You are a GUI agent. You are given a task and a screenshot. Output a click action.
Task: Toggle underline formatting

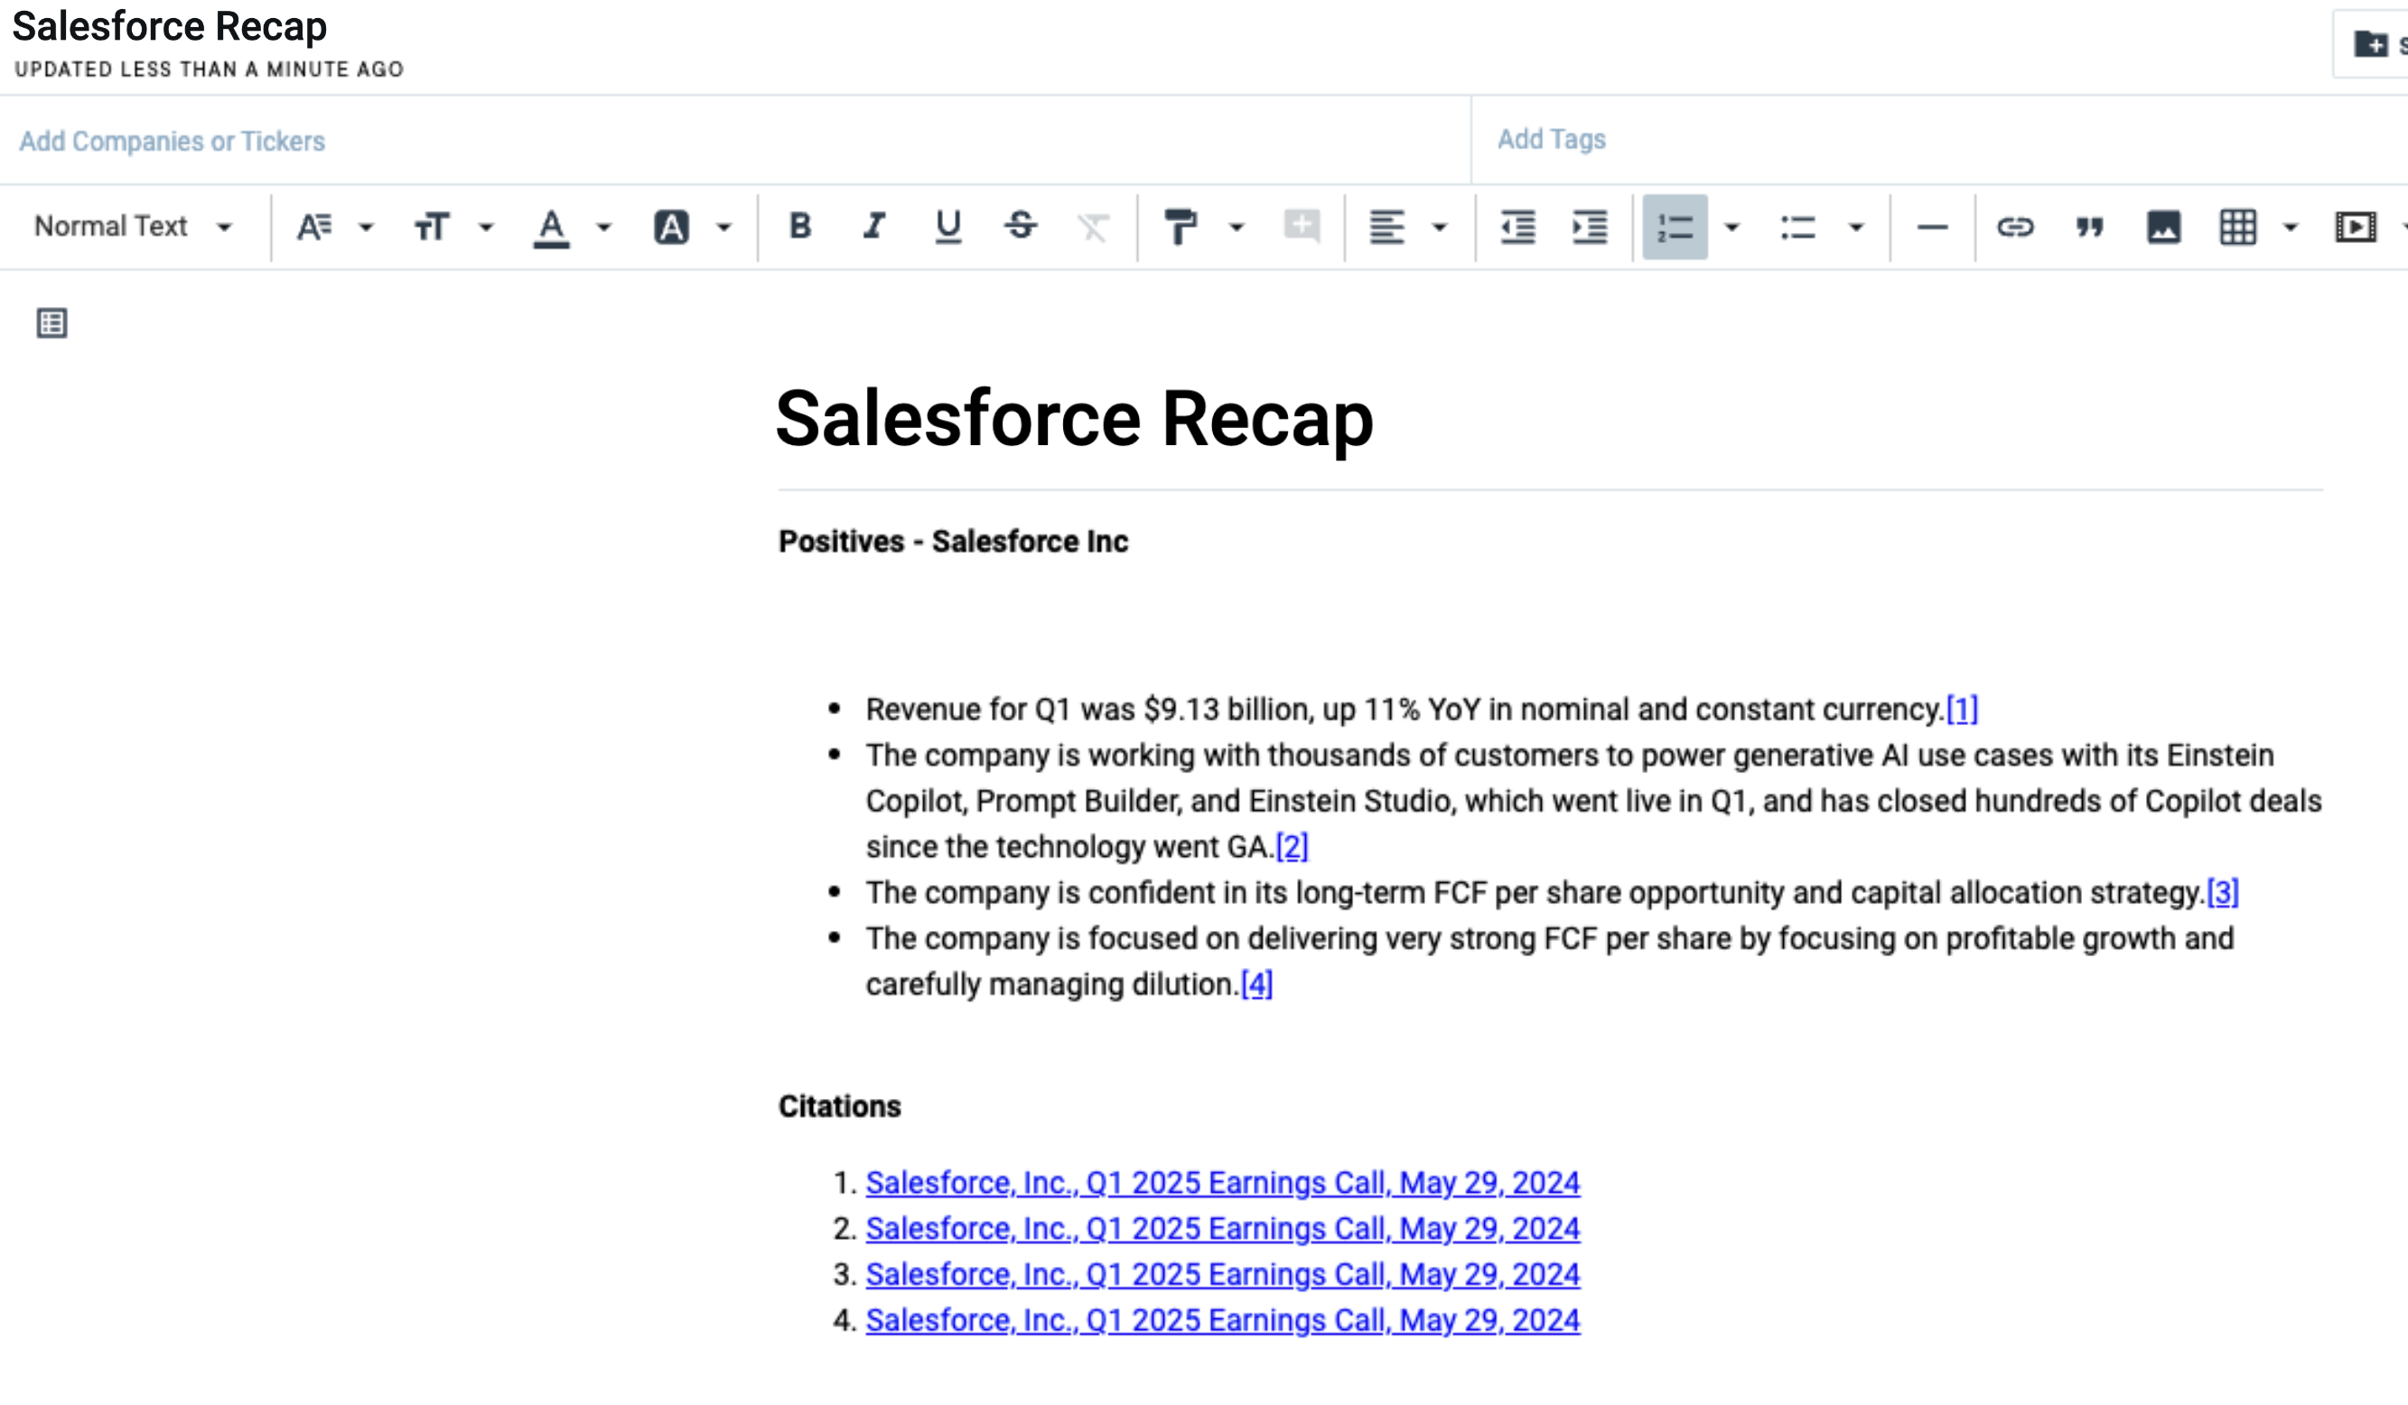point(947,228)
